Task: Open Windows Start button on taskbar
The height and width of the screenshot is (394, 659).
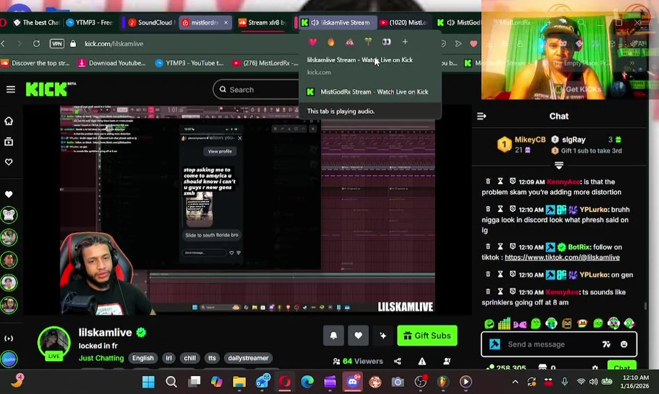Action: (x=148, y=381)
